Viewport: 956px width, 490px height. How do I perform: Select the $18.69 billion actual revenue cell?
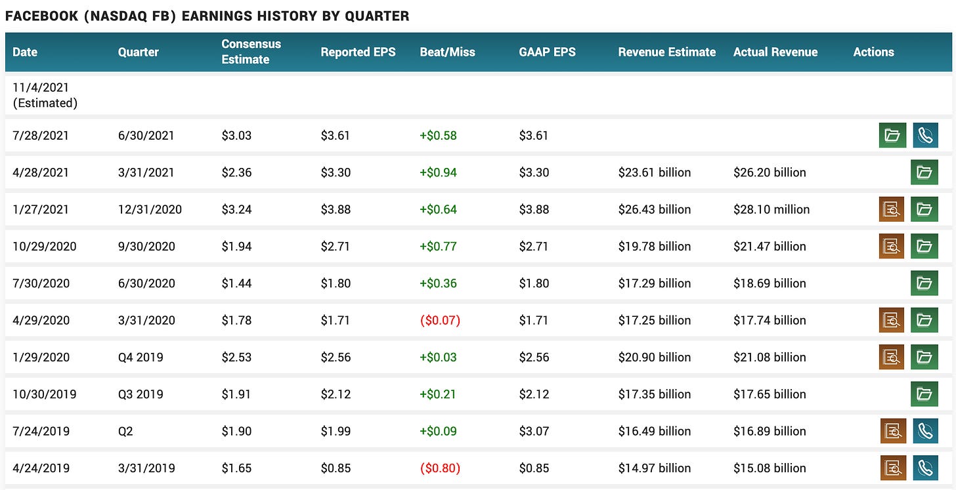click(x=770, y=283)
